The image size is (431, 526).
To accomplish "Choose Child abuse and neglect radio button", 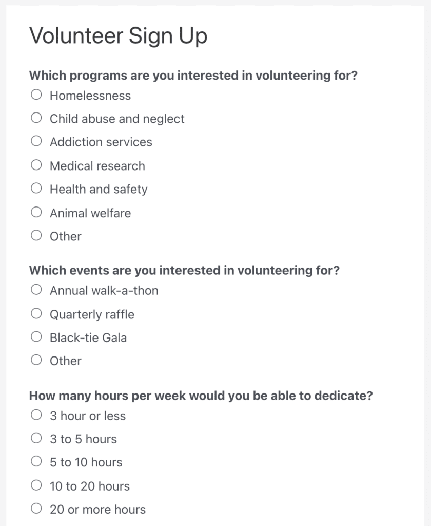I will coord(36,118).
